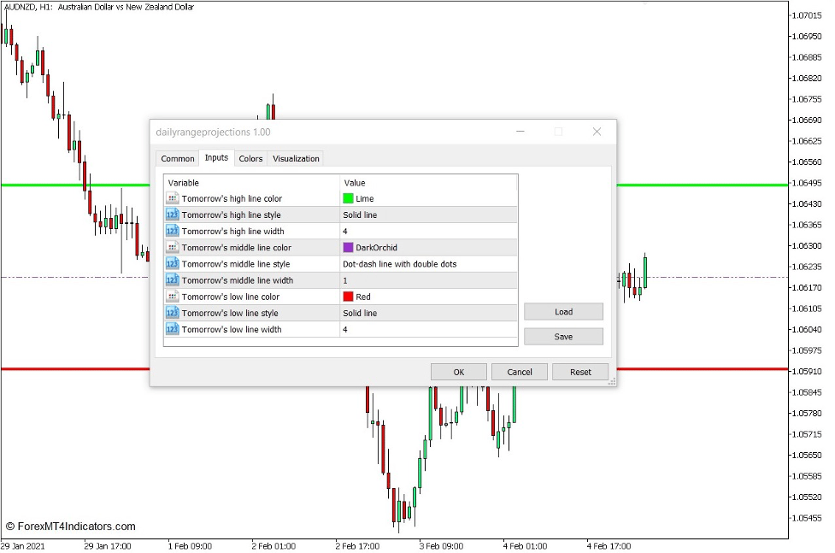Dismiss the dialog with Cancel
The height and width of the screenshot is (553, 835).
[x=519, y=371]
